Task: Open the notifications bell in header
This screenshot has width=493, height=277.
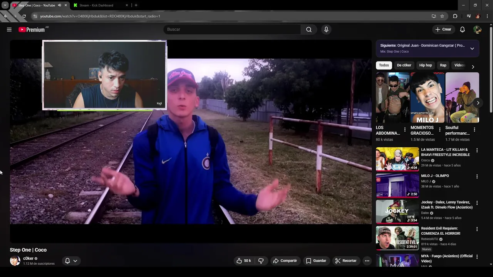Action: [463, 30]
